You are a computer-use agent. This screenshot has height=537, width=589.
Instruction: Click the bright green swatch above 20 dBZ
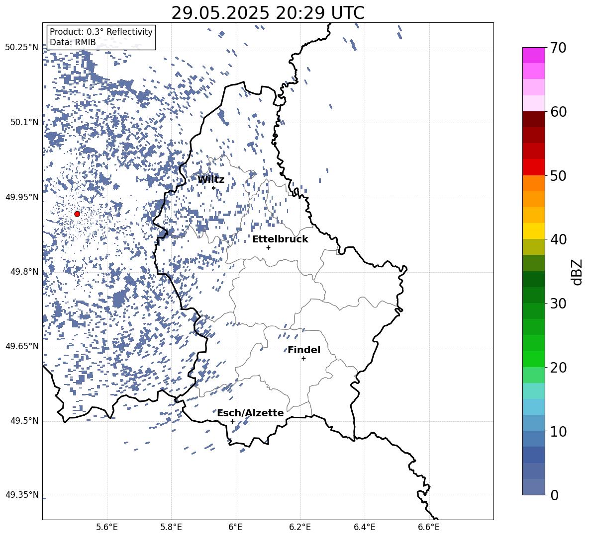tap(533, 359)
